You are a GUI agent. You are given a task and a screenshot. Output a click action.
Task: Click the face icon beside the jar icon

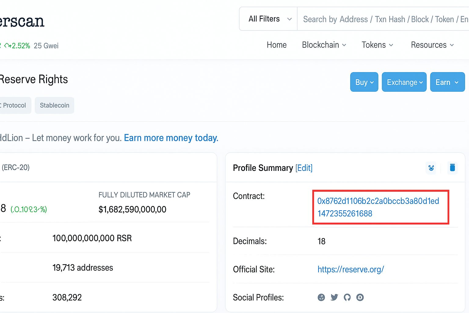[431, 168]
